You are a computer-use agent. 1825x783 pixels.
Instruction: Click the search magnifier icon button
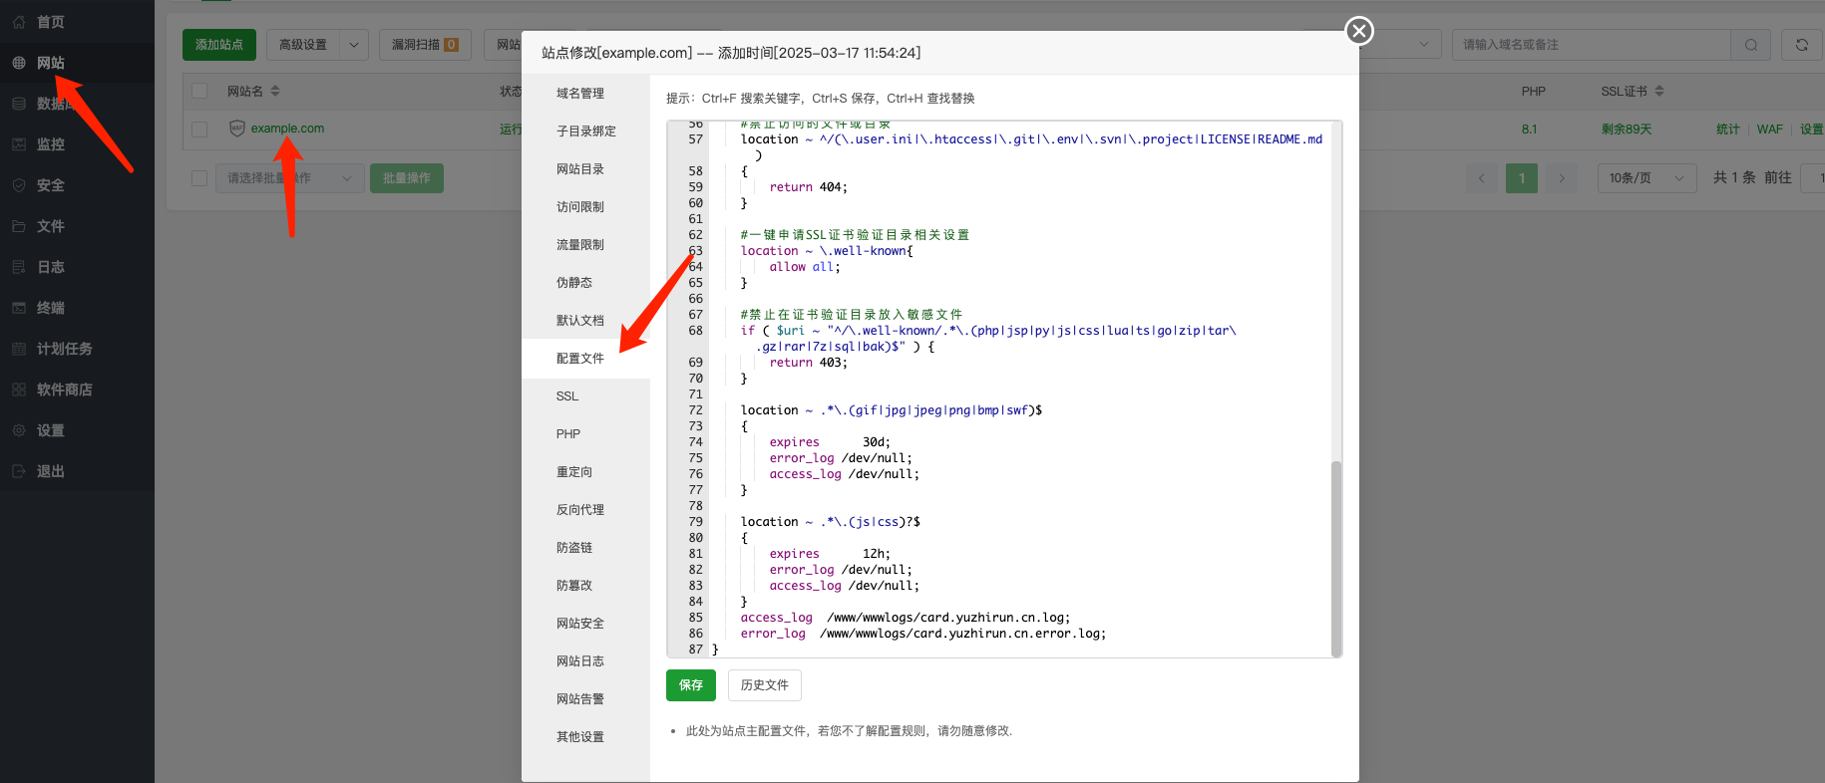point(1750,45)
